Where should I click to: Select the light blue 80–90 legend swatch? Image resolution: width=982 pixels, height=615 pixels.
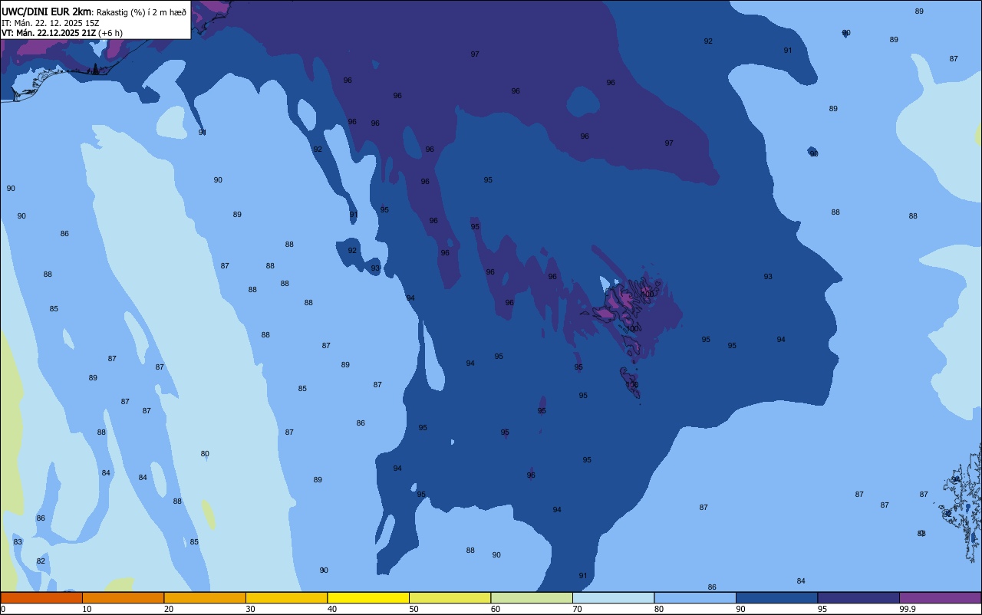[695, 597]
